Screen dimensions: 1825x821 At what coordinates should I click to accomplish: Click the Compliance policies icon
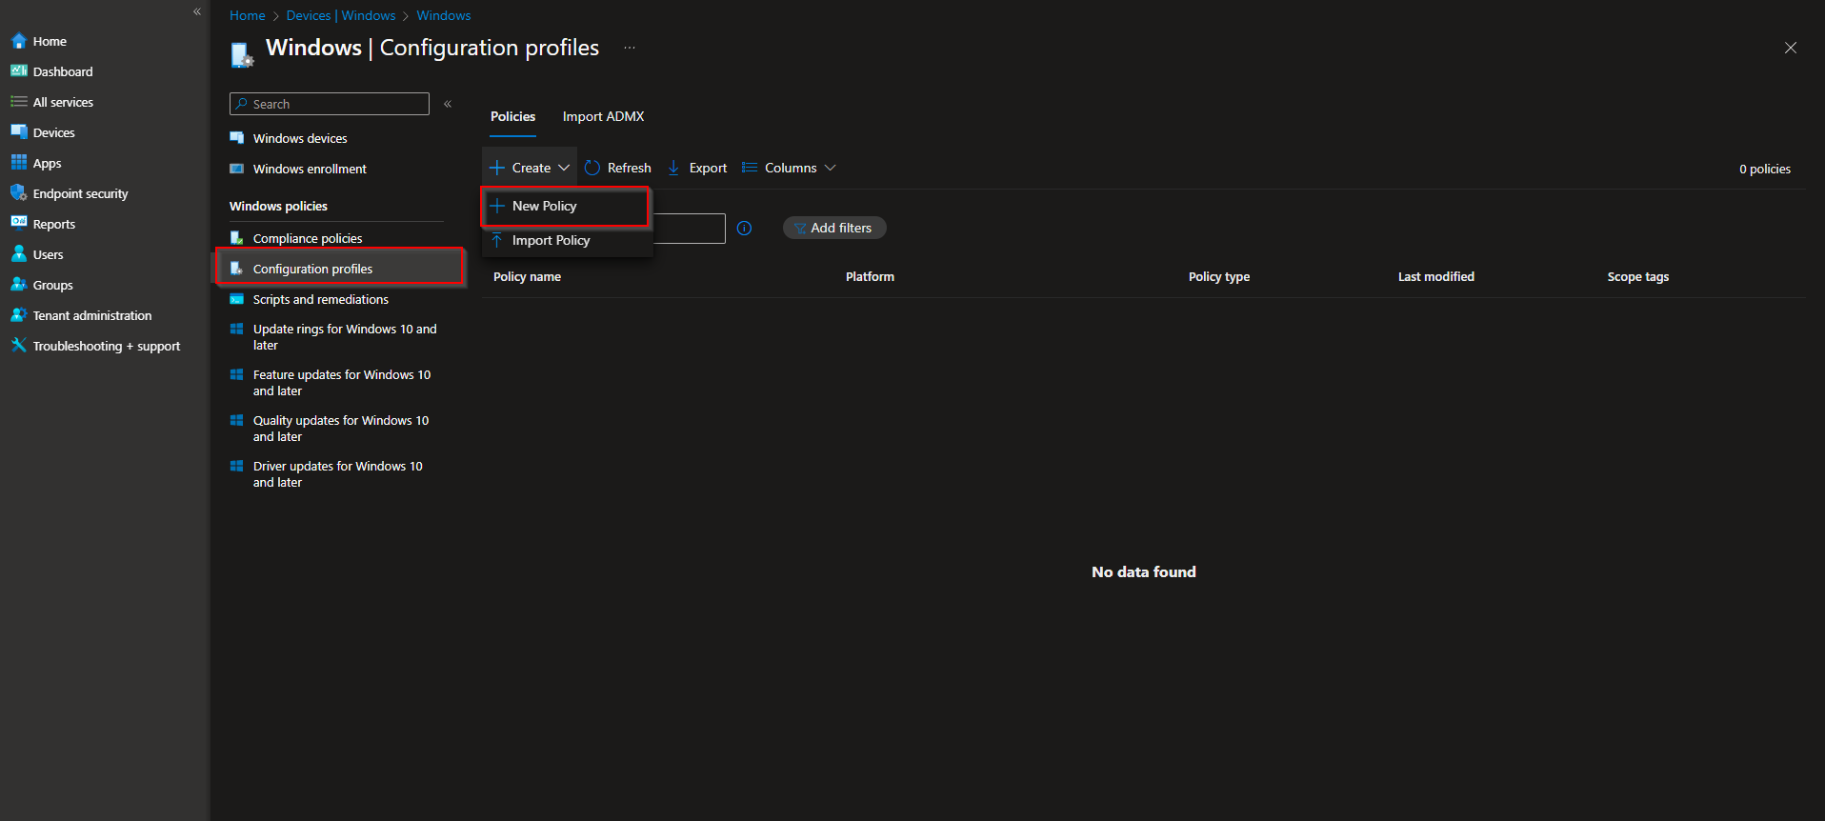(x=237, y=238)
